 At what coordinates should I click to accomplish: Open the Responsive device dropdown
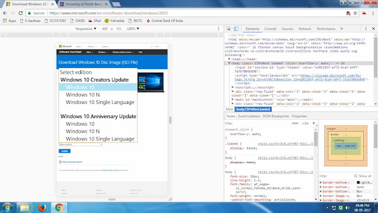click(x=86, y=29)
